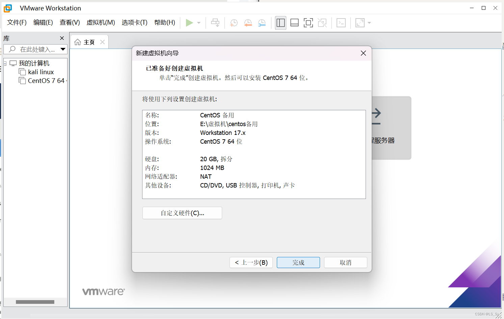Screen dimensions: 504x319
Task: Click the 我的计算机 monitor icon
Action: coord(13,63)
